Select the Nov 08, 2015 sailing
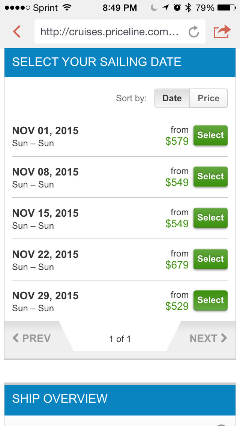Screen dimensions: 240x426 210,177
